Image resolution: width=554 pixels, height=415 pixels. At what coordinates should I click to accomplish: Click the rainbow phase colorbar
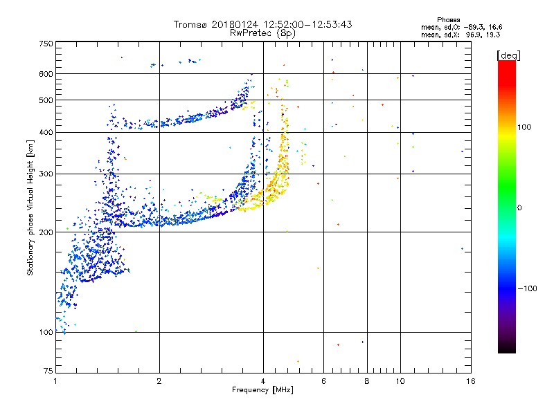(x=507, y=206)
